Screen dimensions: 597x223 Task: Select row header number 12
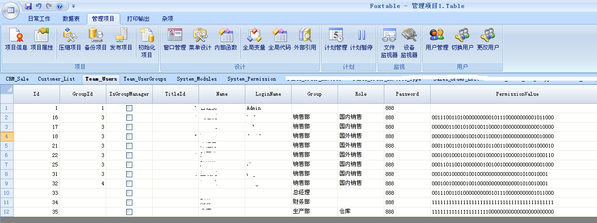tap(7, 212)
